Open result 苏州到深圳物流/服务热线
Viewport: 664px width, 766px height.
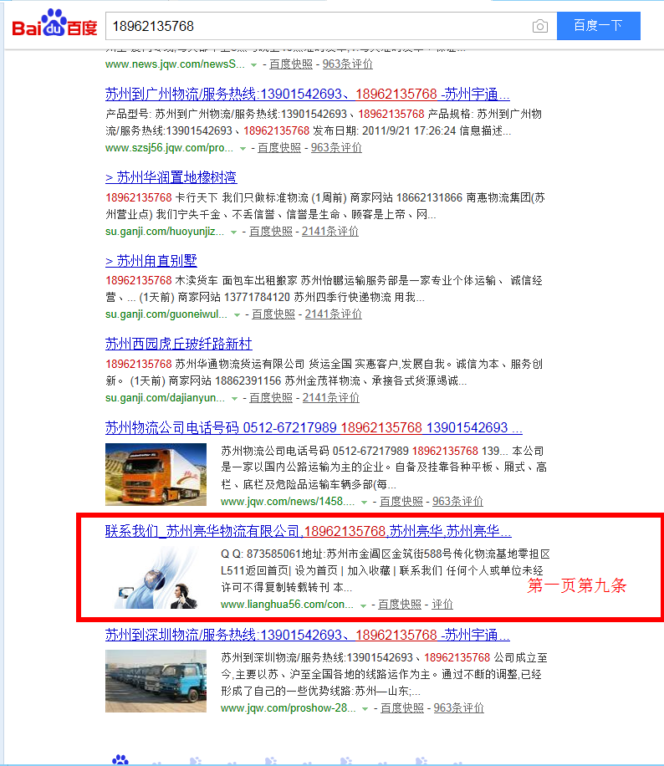tap(307, 635)
